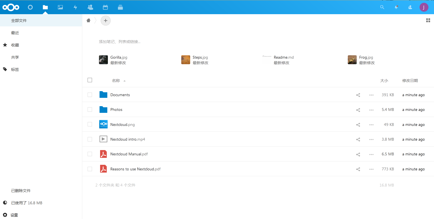Sort files by 名称 column header

pyautogui.click(x=116, y=81)
